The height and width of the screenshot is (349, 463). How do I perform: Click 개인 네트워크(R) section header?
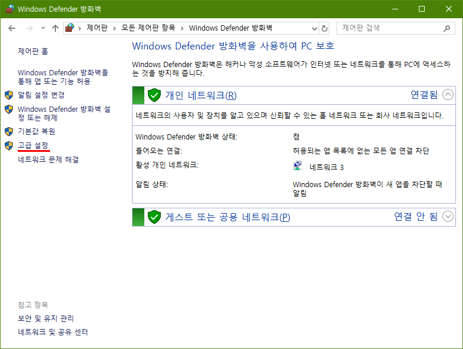click(x=201, y=95)
